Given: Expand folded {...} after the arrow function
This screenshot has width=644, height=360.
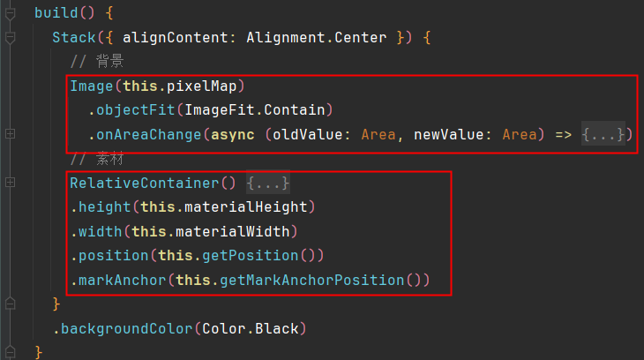Looking at the screenshot, I should pyautogui.click(x=603, y=135).
